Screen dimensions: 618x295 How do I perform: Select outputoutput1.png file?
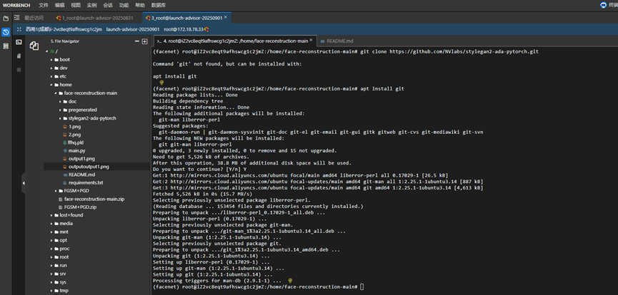click(89, 167)
